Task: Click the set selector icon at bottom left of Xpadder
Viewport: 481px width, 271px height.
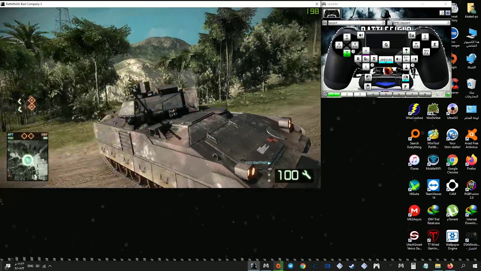Action: pos(325,94)
